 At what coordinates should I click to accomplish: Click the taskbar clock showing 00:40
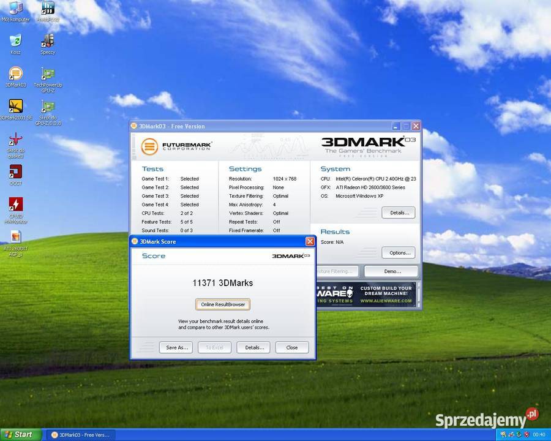[x=539, y=435]
